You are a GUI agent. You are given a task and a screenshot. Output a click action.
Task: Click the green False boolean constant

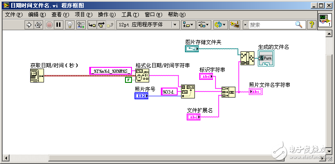(128, 80)
